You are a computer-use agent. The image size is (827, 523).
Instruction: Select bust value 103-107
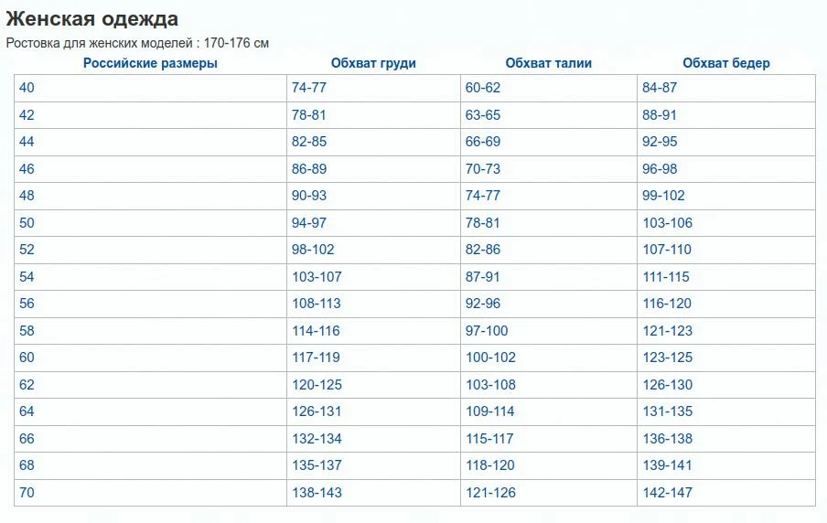click(x=317, y=276)
